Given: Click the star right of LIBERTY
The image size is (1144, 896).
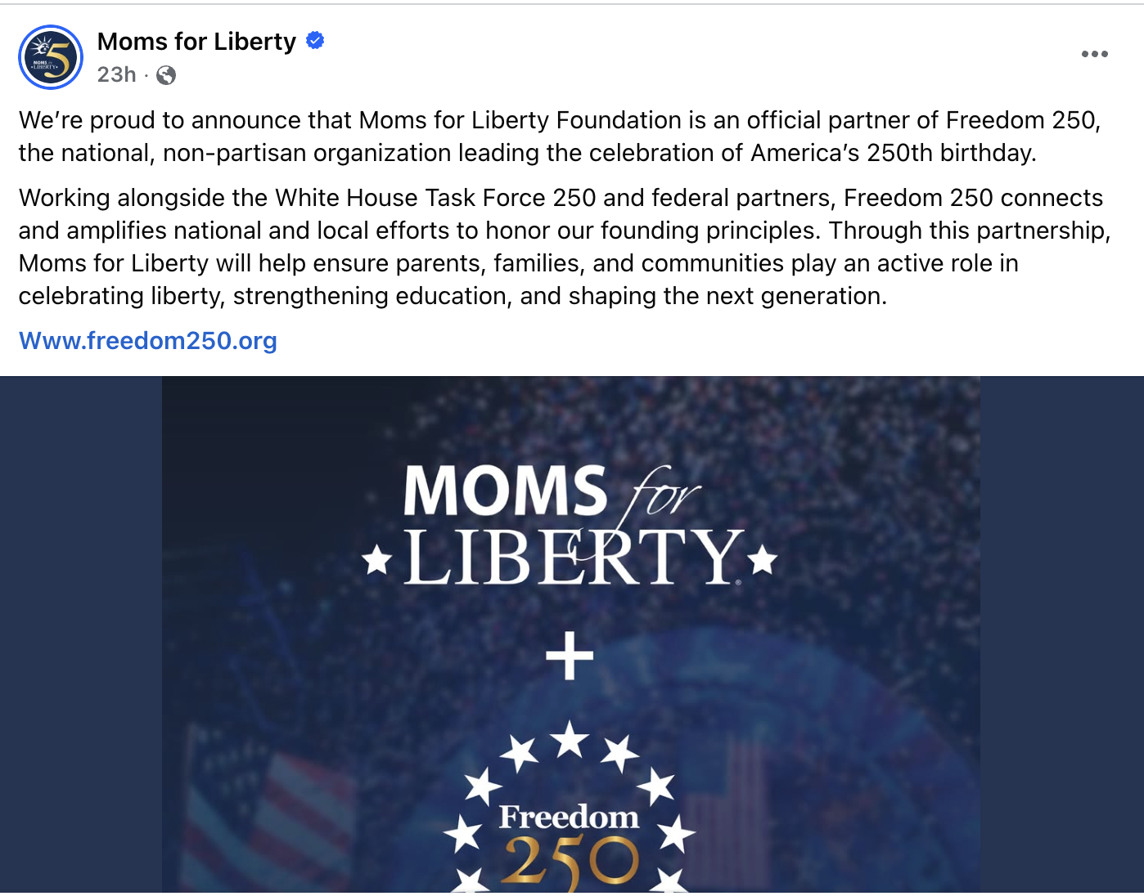Looking at the screenshot, I should coord(763,560).
